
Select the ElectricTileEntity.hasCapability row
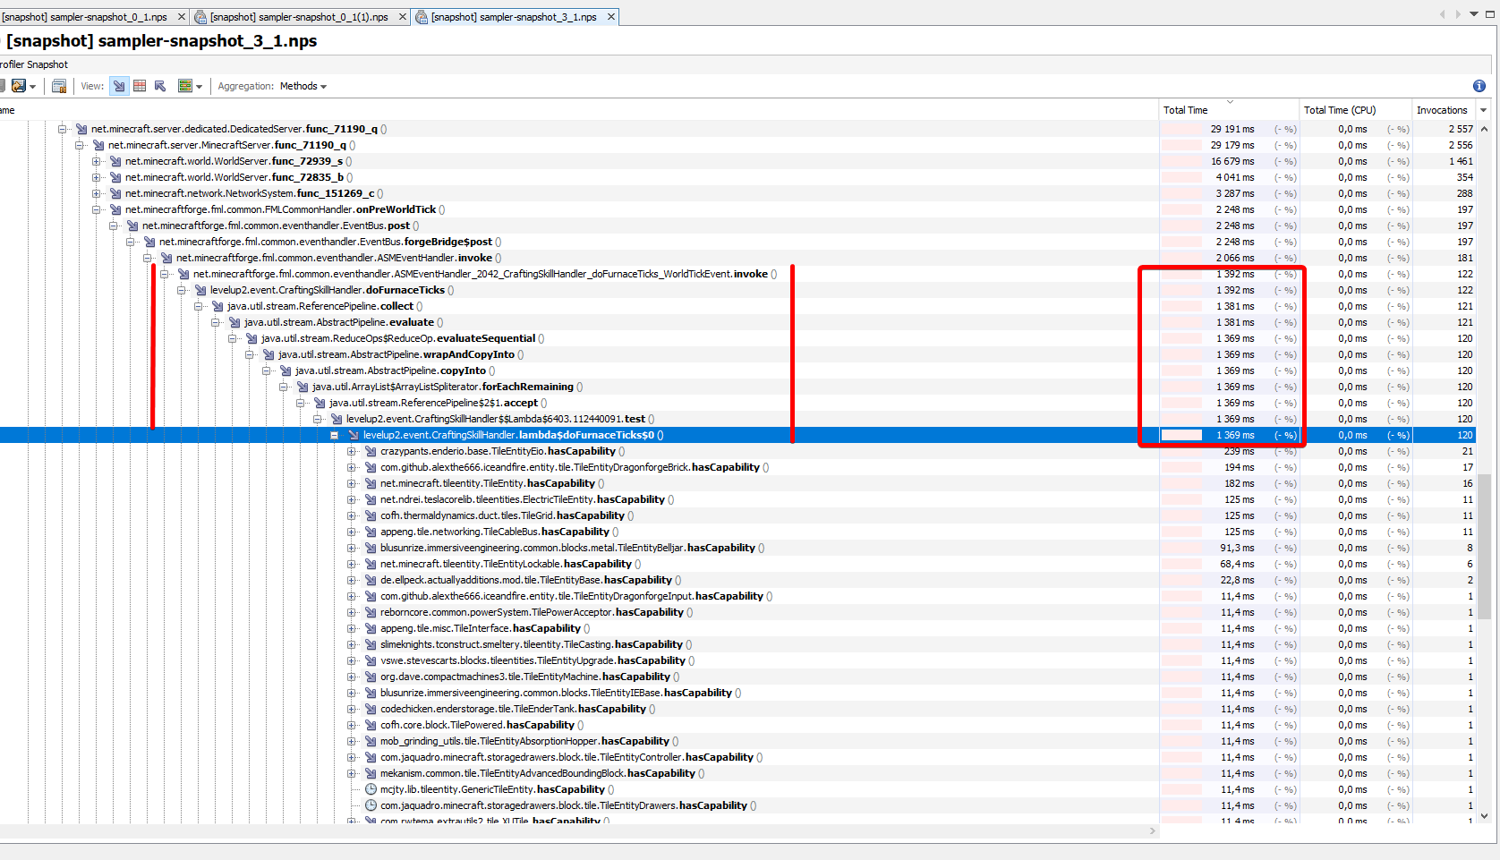(x=737, y=499)
